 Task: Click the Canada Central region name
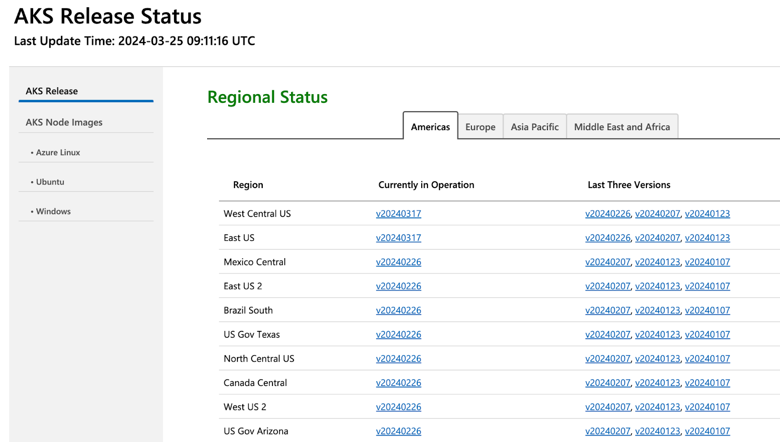[255, 383]
